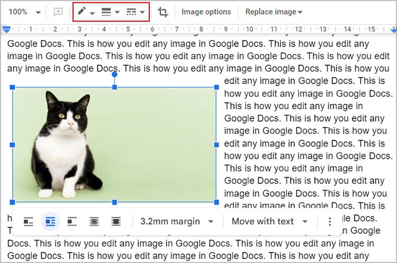Click ruler mark 8
The width and height of the screenshot is (397, 263).
point(201,29)
